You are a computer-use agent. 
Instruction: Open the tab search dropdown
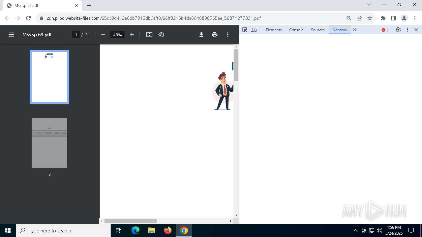pos(369,5)
